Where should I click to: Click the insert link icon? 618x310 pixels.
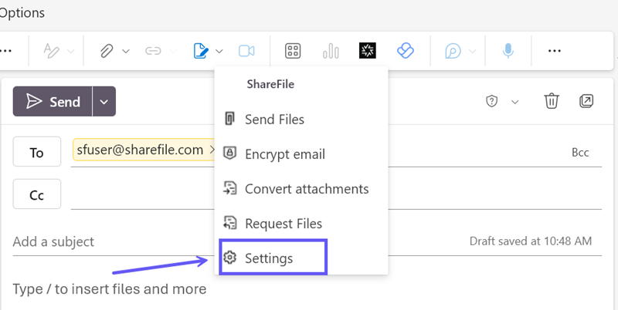tap(153, 51)
